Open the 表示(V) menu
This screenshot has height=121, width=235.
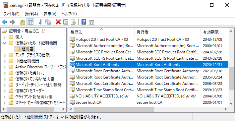50,14
